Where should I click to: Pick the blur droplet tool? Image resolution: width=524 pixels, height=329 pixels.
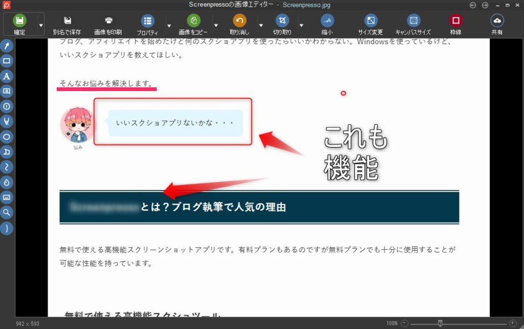point(7,182)
